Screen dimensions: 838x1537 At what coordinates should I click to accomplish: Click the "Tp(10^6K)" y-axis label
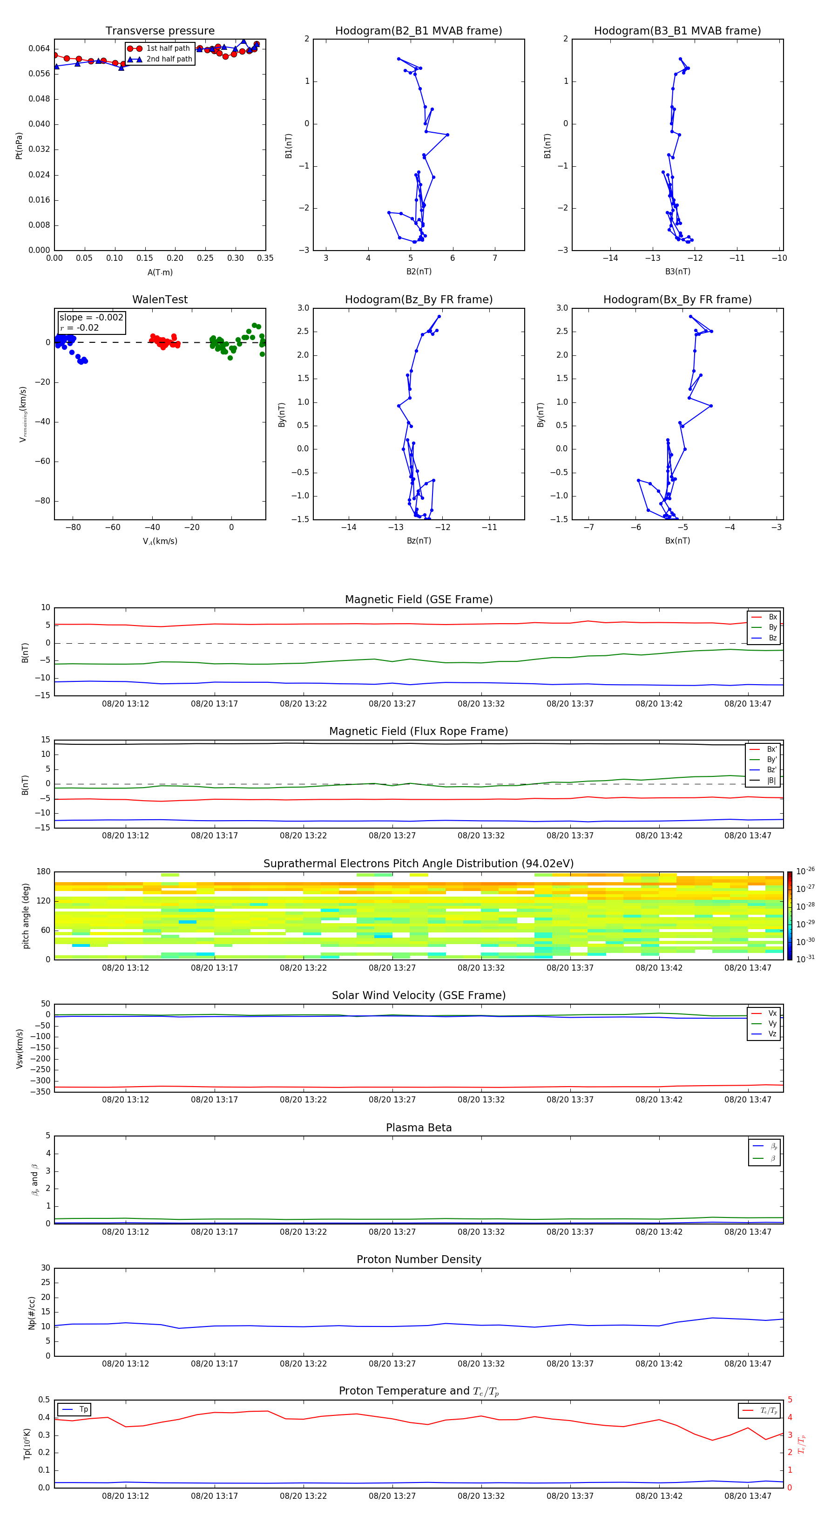[27, 1444]
